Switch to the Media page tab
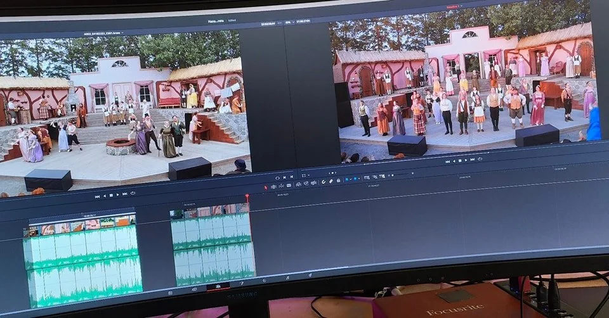 click(x=170, y=293)
